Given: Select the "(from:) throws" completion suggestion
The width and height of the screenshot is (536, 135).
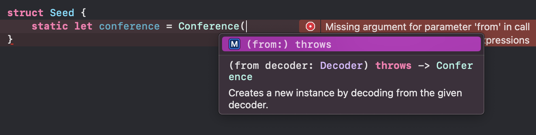Looking at the screenshot, I should point(351,44).
